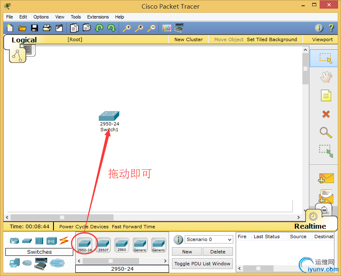This screenshot has width=341, height=276.
Task: Choose the Delete red X tool
Action: [326, 114]
